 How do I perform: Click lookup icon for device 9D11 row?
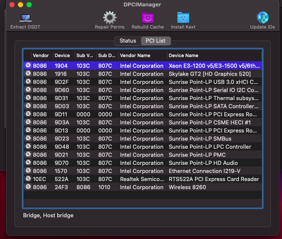click(28, 114)
